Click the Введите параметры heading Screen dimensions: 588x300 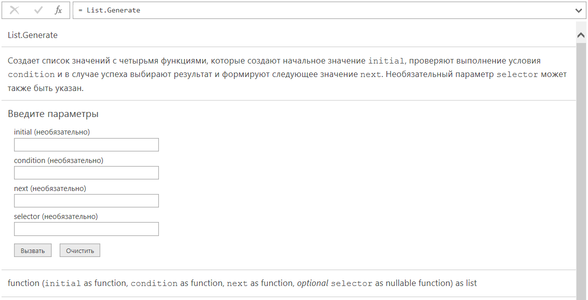pyautogui.click(x=53, y=114)
